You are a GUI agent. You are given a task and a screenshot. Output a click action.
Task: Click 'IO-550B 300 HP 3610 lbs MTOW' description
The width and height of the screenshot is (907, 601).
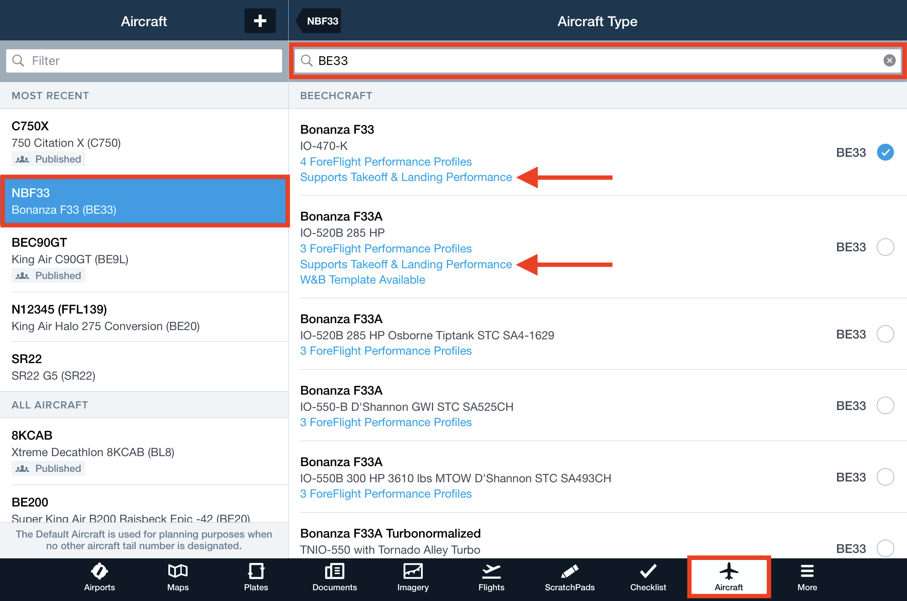(455, 478)
